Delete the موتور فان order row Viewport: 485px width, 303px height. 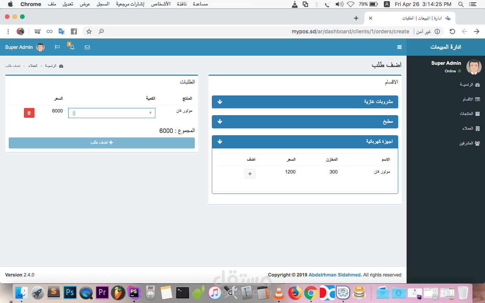point(29,113)
